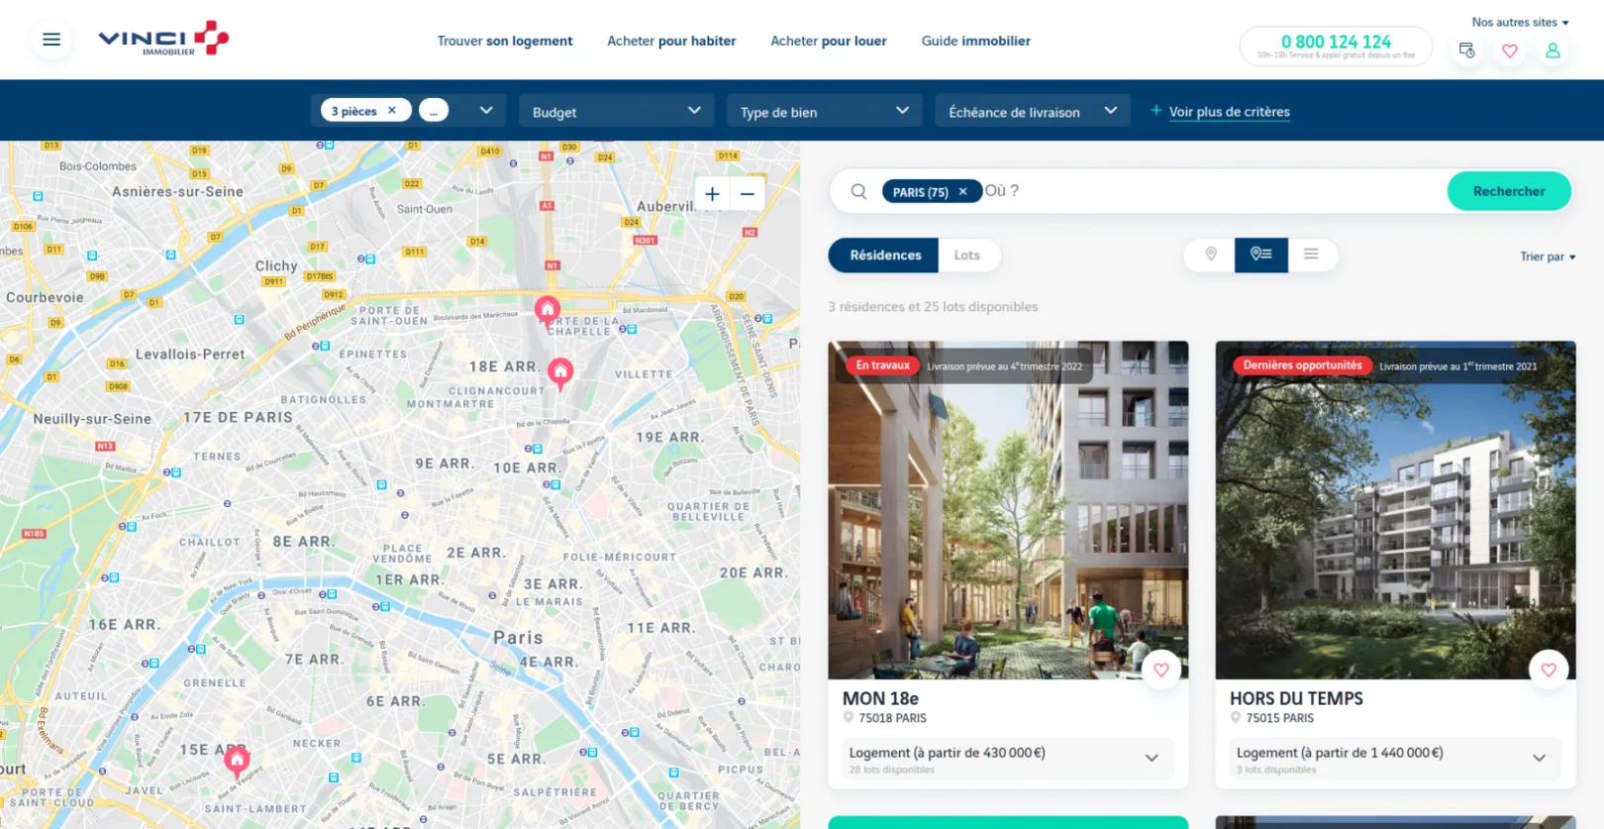The height and width of the screenshot is (829, 1604).
Task: Open the MON 18e residence photo
Action: pyautogui.click(x=1008, y=510)
